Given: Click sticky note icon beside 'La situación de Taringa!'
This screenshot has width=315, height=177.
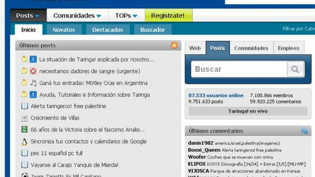Looking at the screenshot, I should [24, 59].
